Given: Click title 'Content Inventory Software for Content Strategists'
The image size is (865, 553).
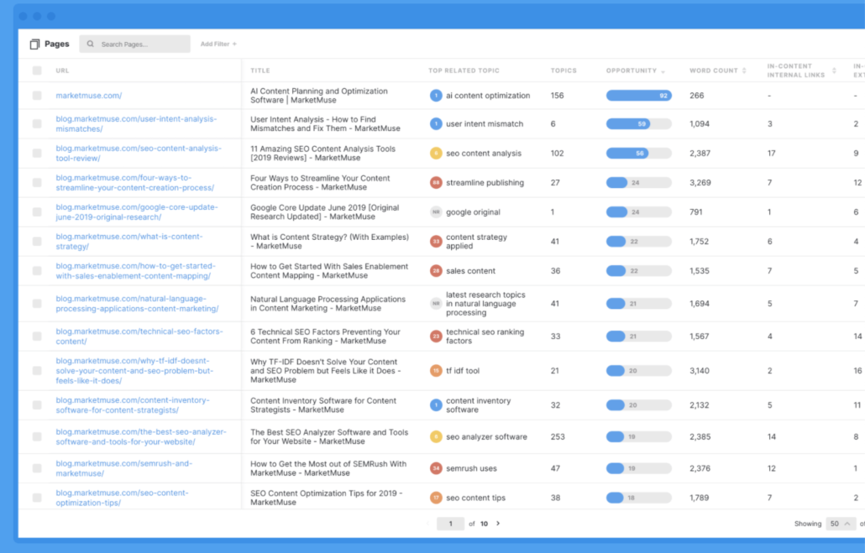Looking at the screenshot, I should [323, 405].
